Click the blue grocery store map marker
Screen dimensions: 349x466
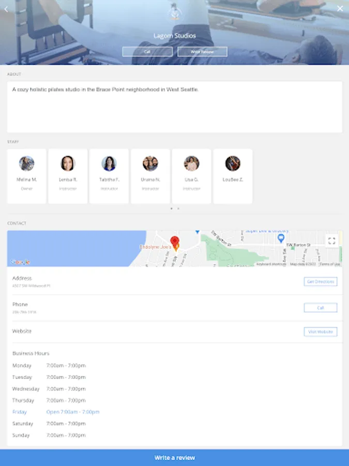coord(281,238)
